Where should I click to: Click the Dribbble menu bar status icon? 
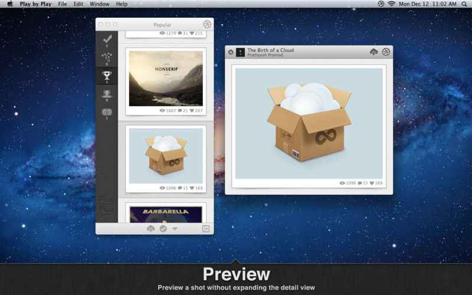point(381,4)
